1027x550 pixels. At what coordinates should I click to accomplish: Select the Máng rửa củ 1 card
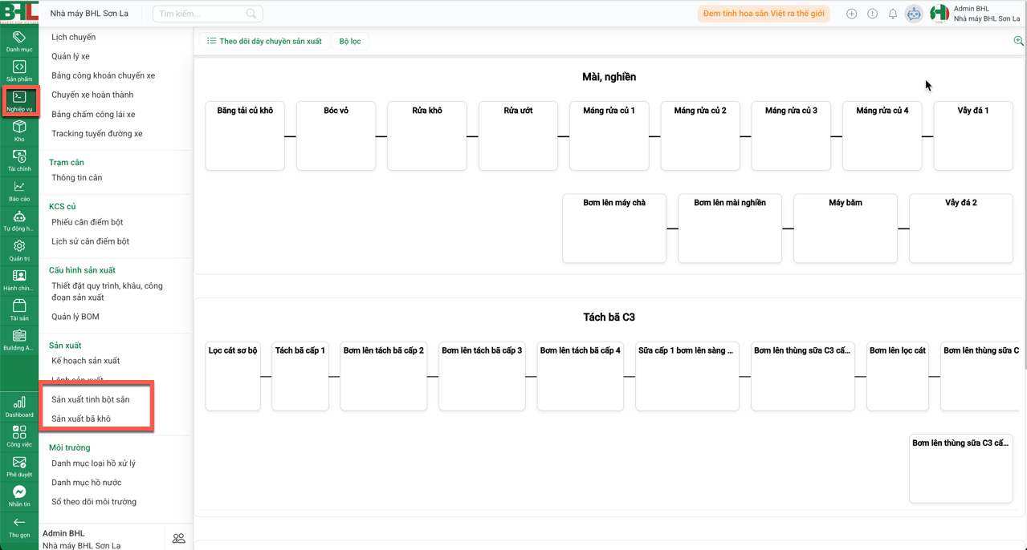point(609,135)
